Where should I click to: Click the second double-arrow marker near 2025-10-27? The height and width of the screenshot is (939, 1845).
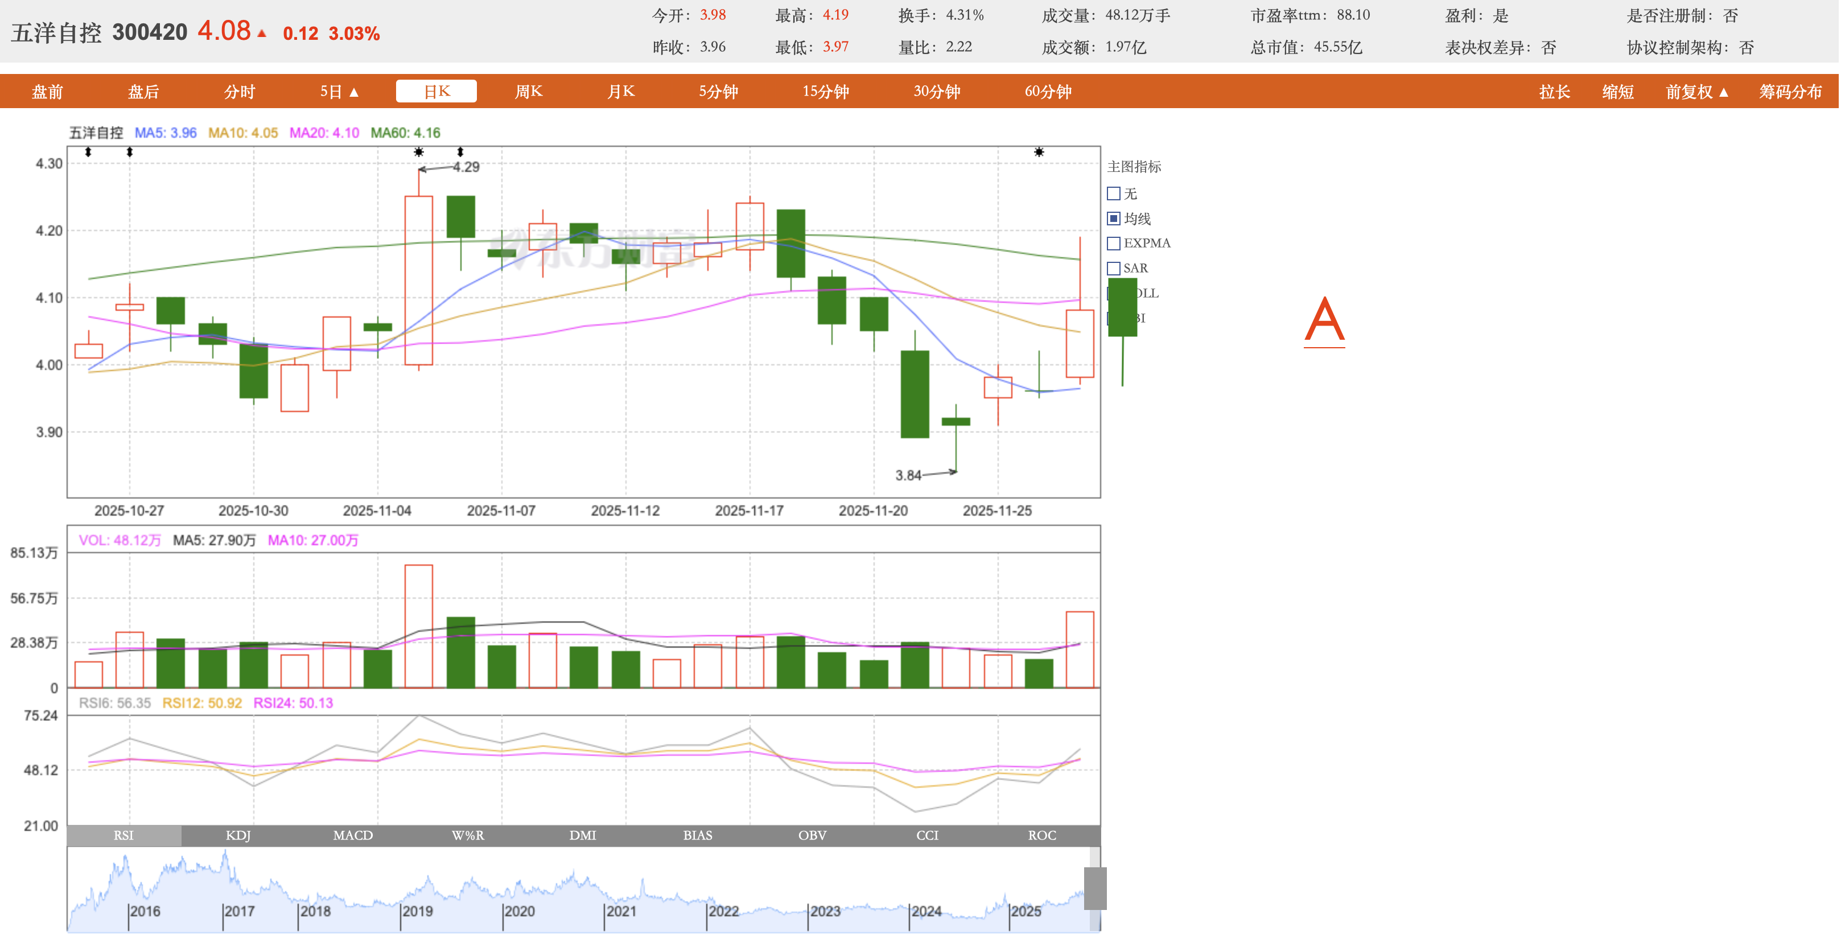(130, 152)
